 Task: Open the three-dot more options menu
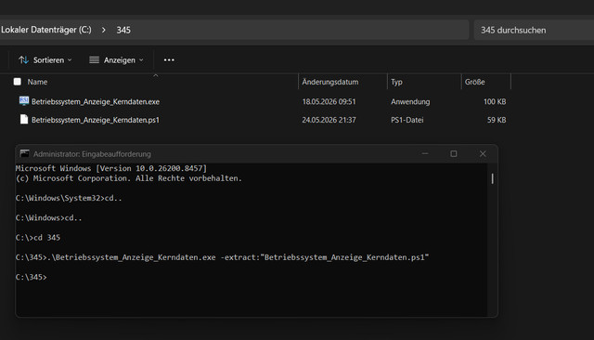point(169,59)
